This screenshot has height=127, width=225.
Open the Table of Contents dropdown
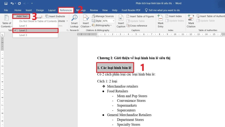coord(6,21)
